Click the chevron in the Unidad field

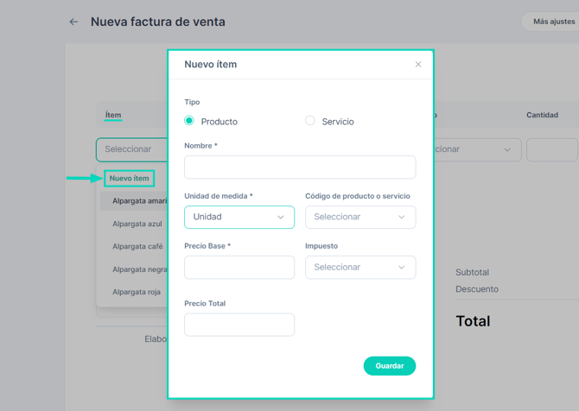click(281, 218)
